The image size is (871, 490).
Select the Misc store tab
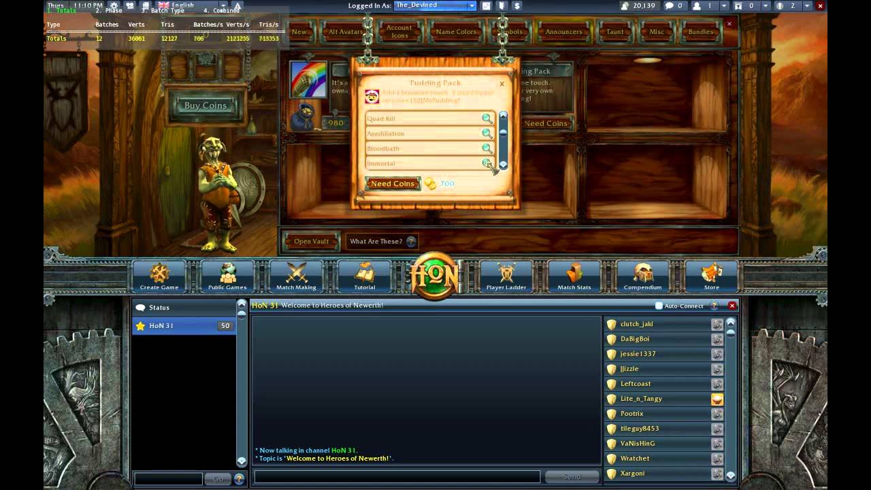tap(657, 31)
